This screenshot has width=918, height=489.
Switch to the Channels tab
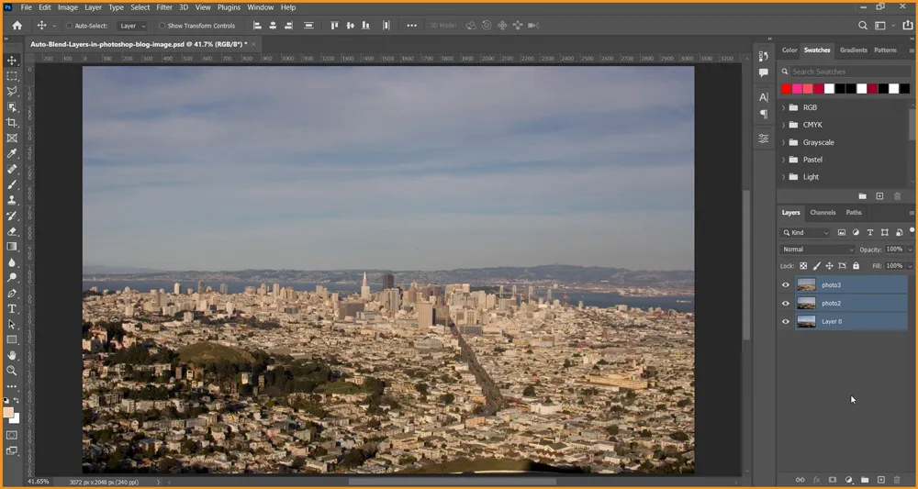(x=823, y=212)
